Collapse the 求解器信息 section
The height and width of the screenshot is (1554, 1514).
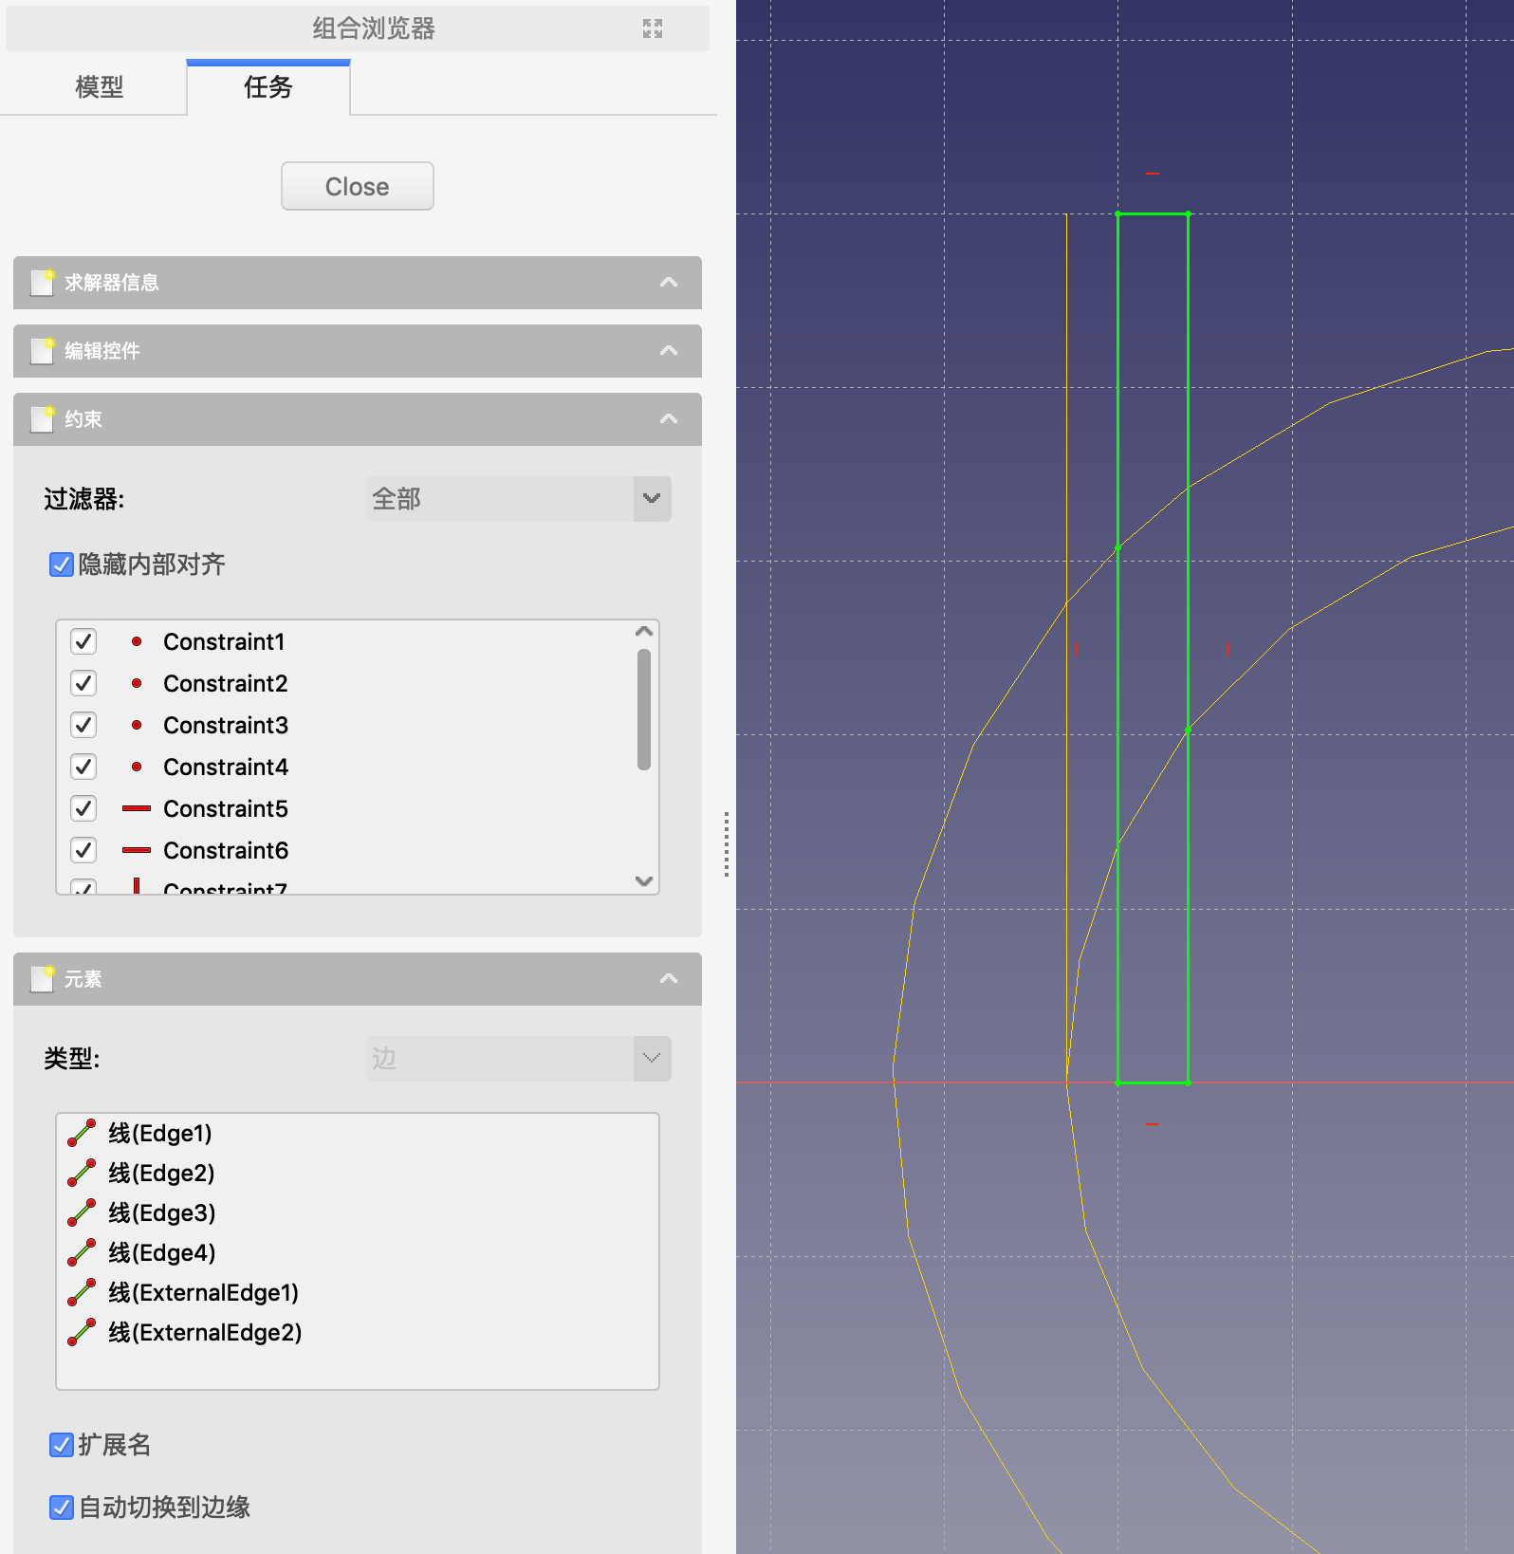(668, 283)
